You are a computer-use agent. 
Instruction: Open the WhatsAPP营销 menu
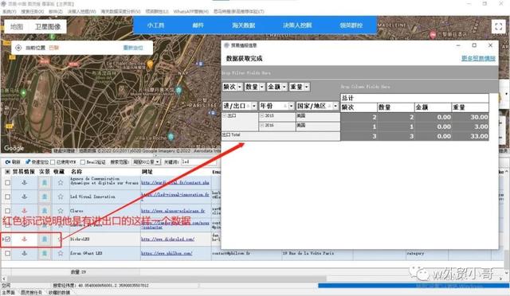click(x=191, y=11)
